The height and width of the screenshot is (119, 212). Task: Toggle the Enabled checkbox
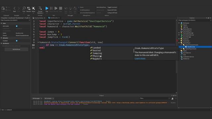coord(17,41)
